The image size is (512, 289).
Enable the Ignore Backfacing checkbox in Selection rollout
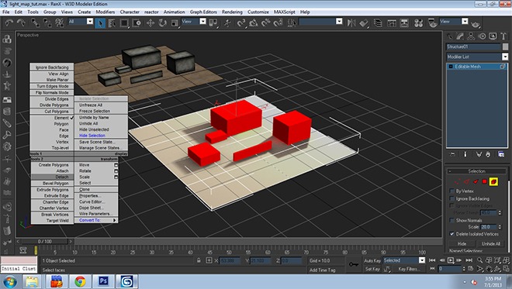(x=452, y=198)
